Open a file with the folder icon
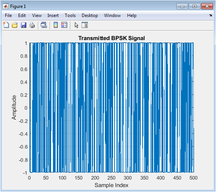 click(15, 25)
